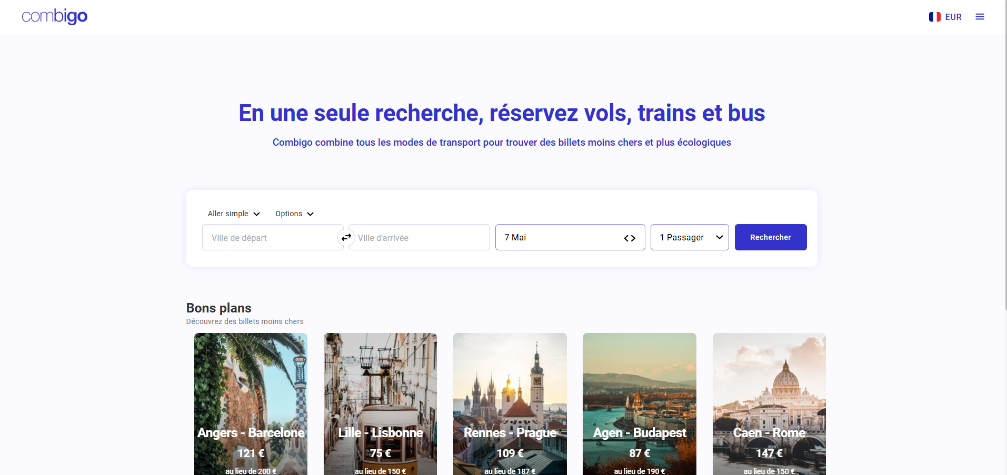This screenshot has height=475, width=1007.
Task: Click the Rechercher button
Action: coord(771,237)
